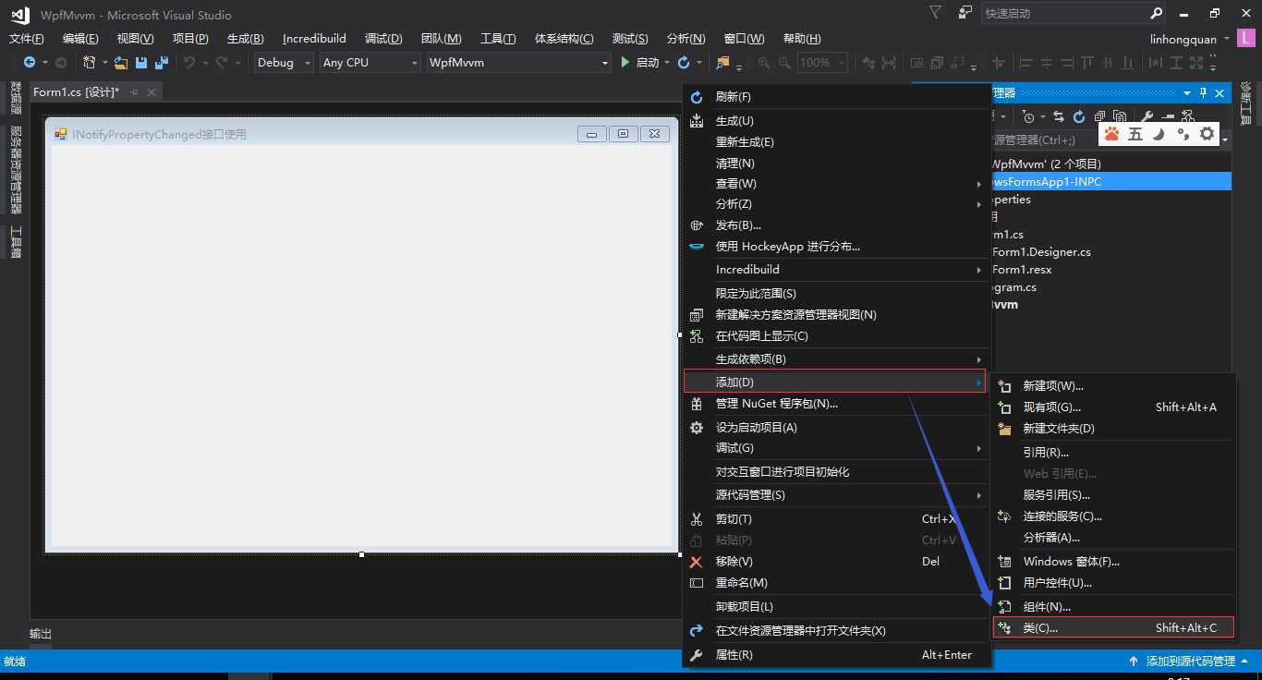Select 新建项(W)... in the Add submenu

tap(1113, 385)
